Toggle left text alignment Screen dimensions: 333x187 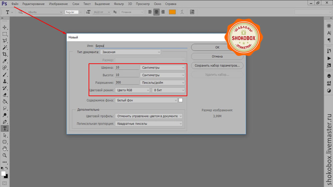[150, 12]
